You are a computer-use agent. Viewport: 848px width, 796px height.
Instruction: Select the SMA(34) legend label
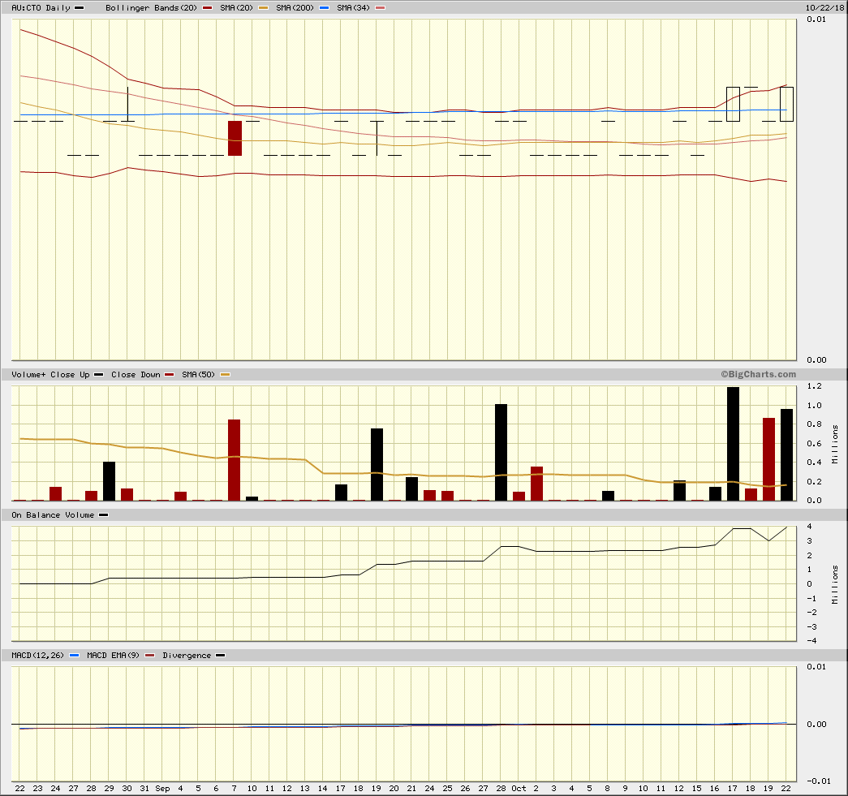[x=353, y=8]
